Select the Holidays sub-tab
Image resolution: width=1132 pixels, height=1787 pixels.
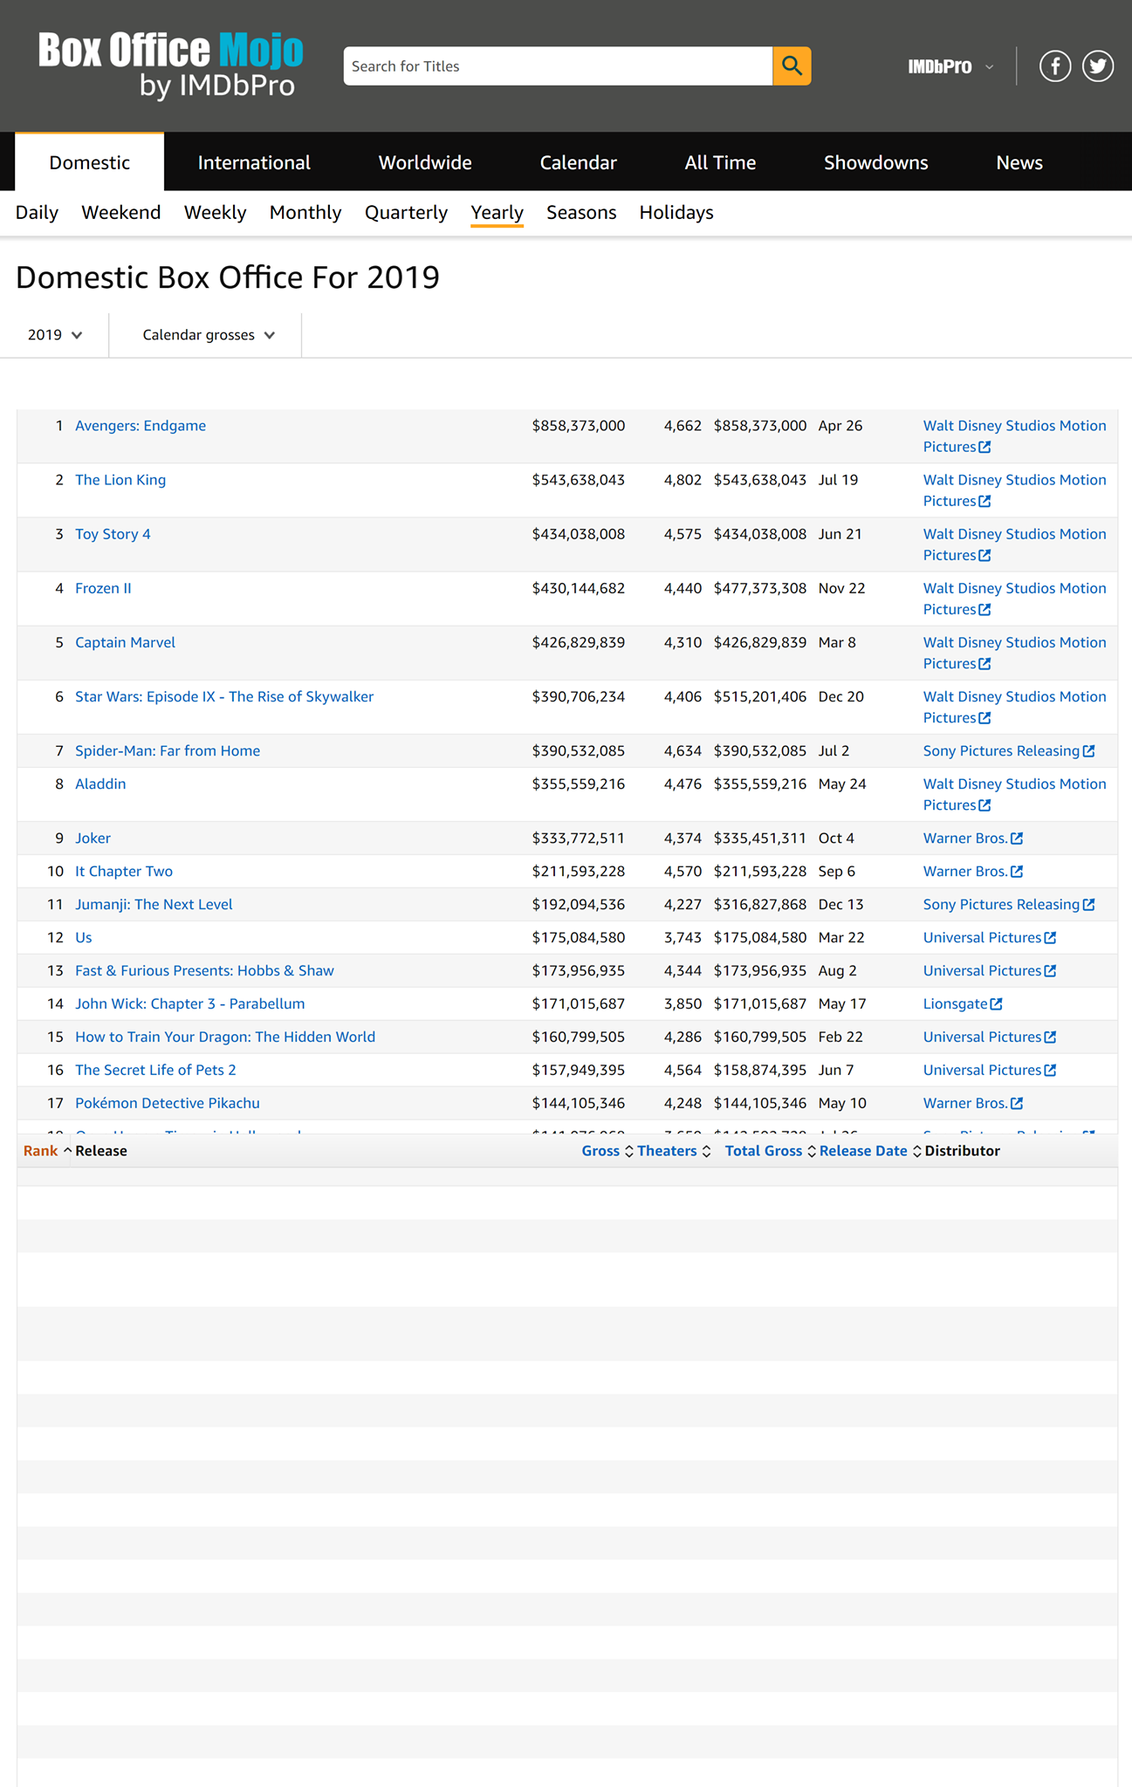676,213
